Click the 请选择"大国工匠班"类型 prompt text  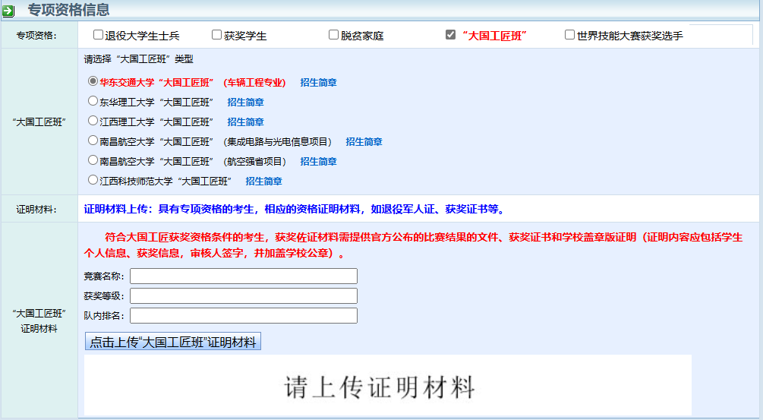tap(139, 59)
